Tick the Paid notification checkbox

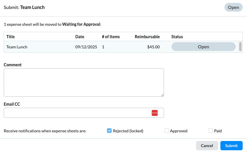point(211,131)
